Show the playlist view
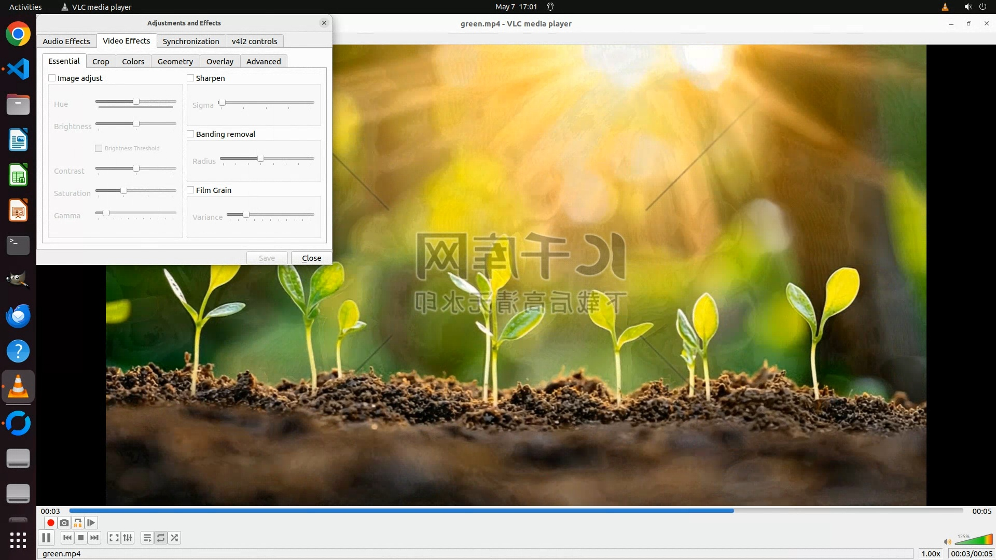996x560 pixels. pyautogui.click(x=147, y=538)
